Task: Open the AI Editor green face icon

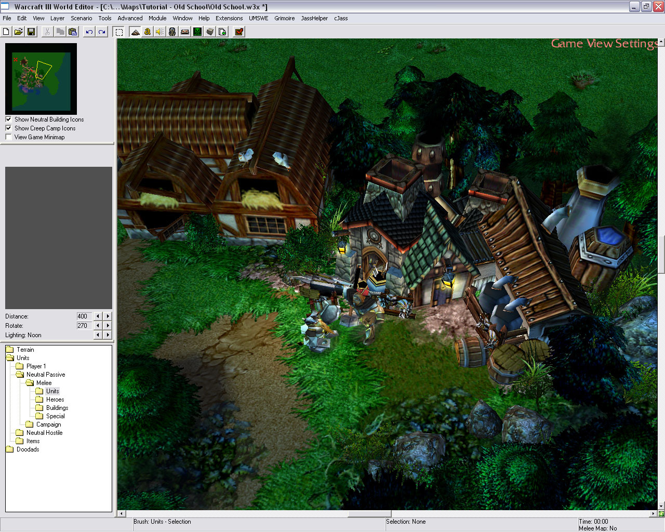Action: (x=197, y=32)
